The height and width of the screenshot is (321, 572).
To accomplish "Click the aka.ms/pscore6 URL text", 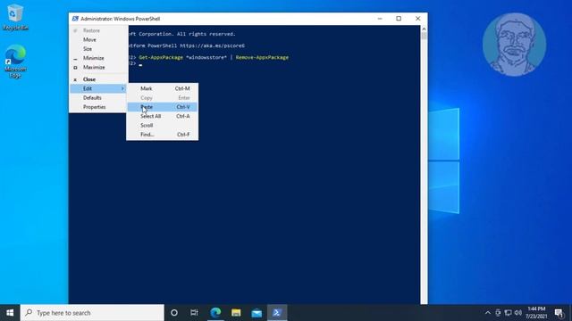I will (x=213, y=45).
